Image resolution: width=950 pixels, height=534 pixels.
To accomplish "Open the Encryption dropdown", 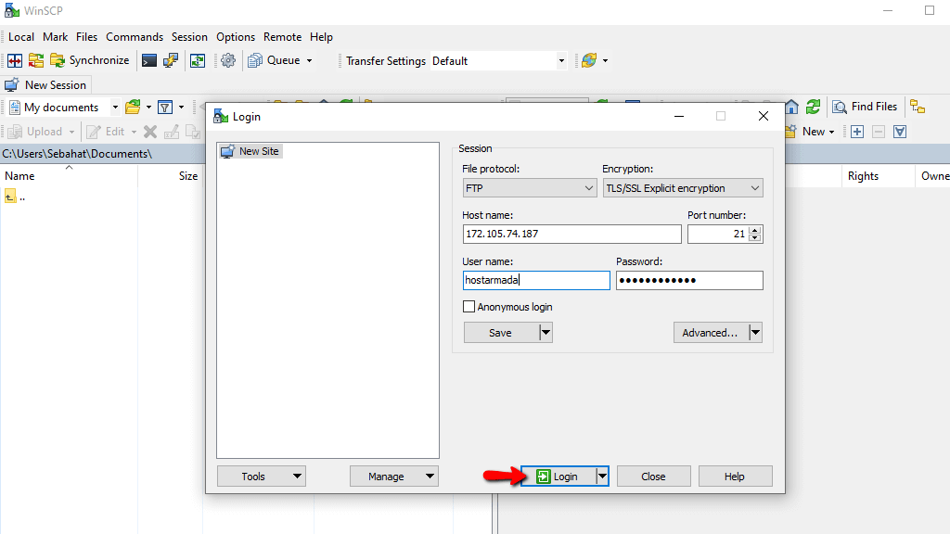I will pos(754,187).
